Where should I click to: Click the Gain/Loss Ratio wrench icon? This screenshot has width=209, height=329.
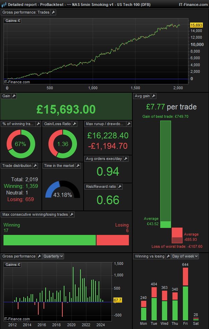click(80, 124)
